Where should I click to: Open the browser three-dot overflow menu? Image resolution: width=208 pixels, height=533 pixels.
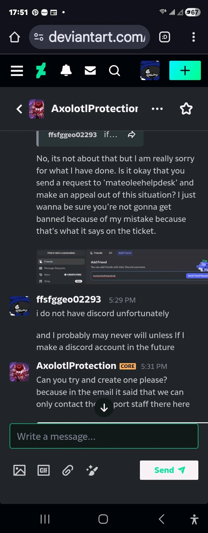[x=194, y=37]
